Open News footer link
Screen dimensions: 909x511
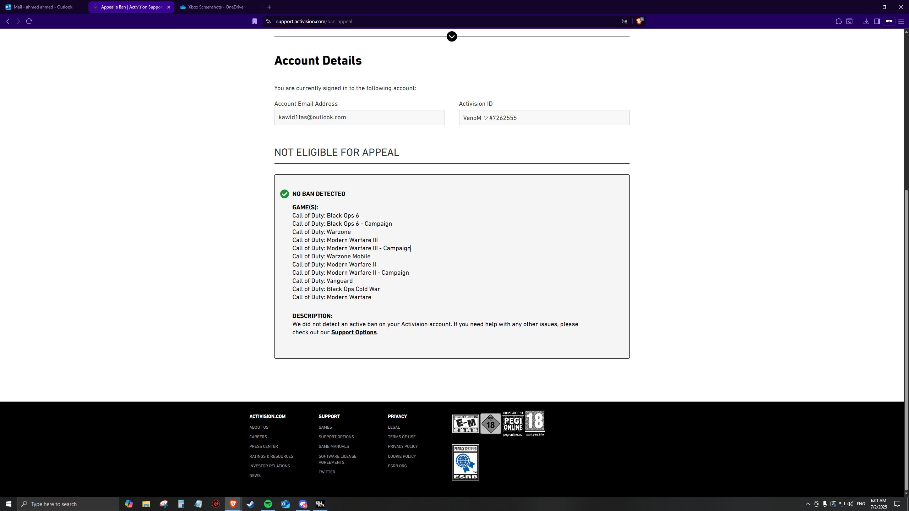click(x=255, y=476)
